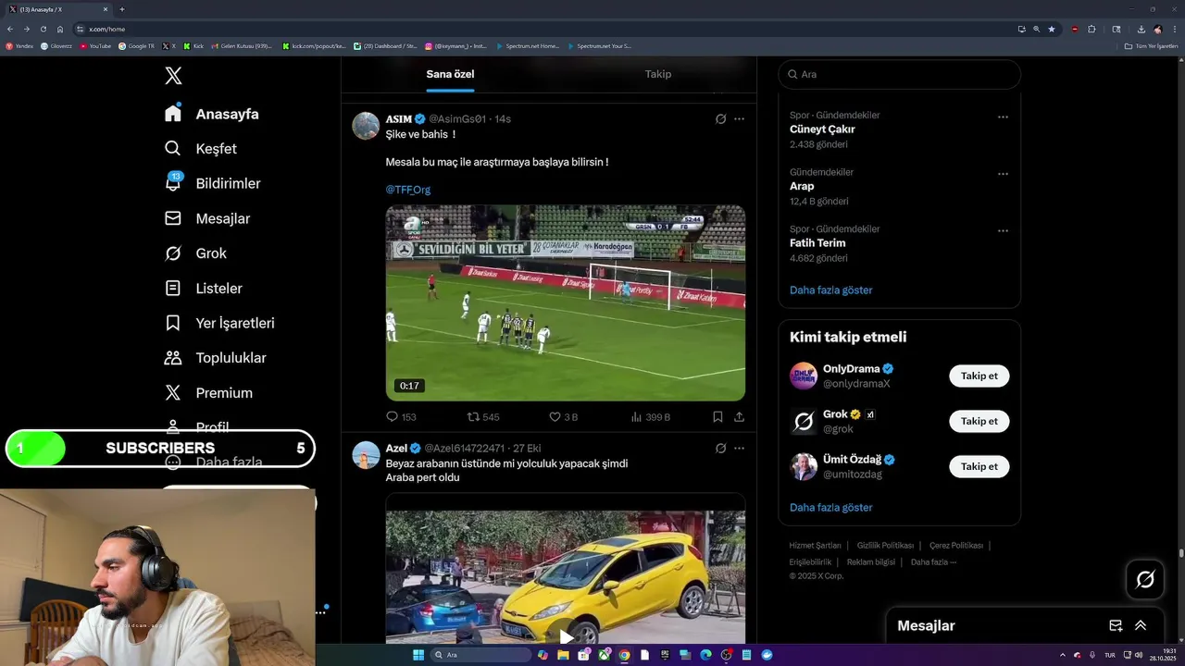The height and width of the screenshot is (666, 1185).
Task: Bookmark this page with star icon
Action: tap(1051, 29)
